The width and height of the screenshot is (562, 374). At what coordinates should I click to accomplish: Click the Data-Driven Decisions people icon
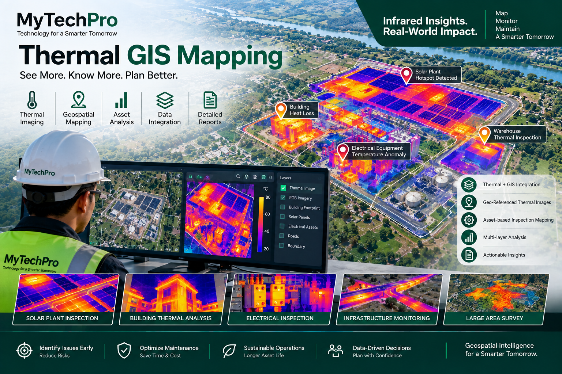click(336, 351)
